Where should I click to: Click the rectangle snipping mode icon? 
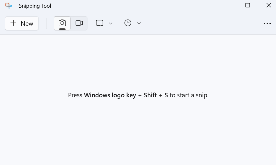(x=100, y=23)
